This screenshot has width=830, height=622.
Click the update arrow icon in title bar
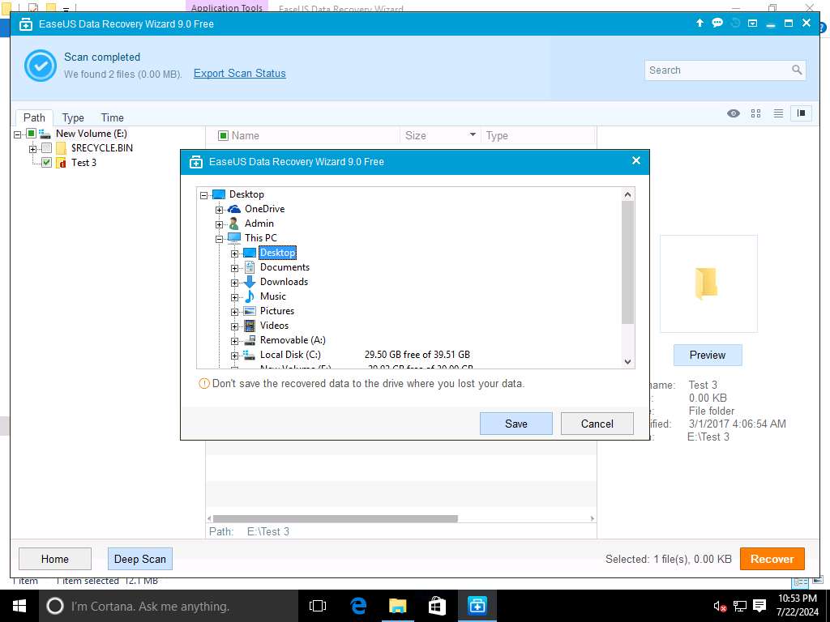click(700, 23)
